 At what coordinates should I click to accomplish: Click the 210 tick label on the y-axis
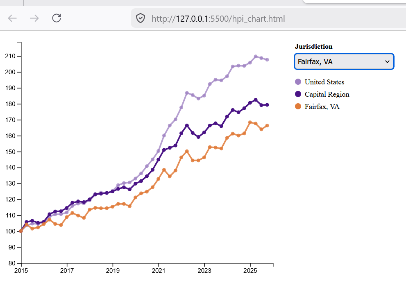11,56
